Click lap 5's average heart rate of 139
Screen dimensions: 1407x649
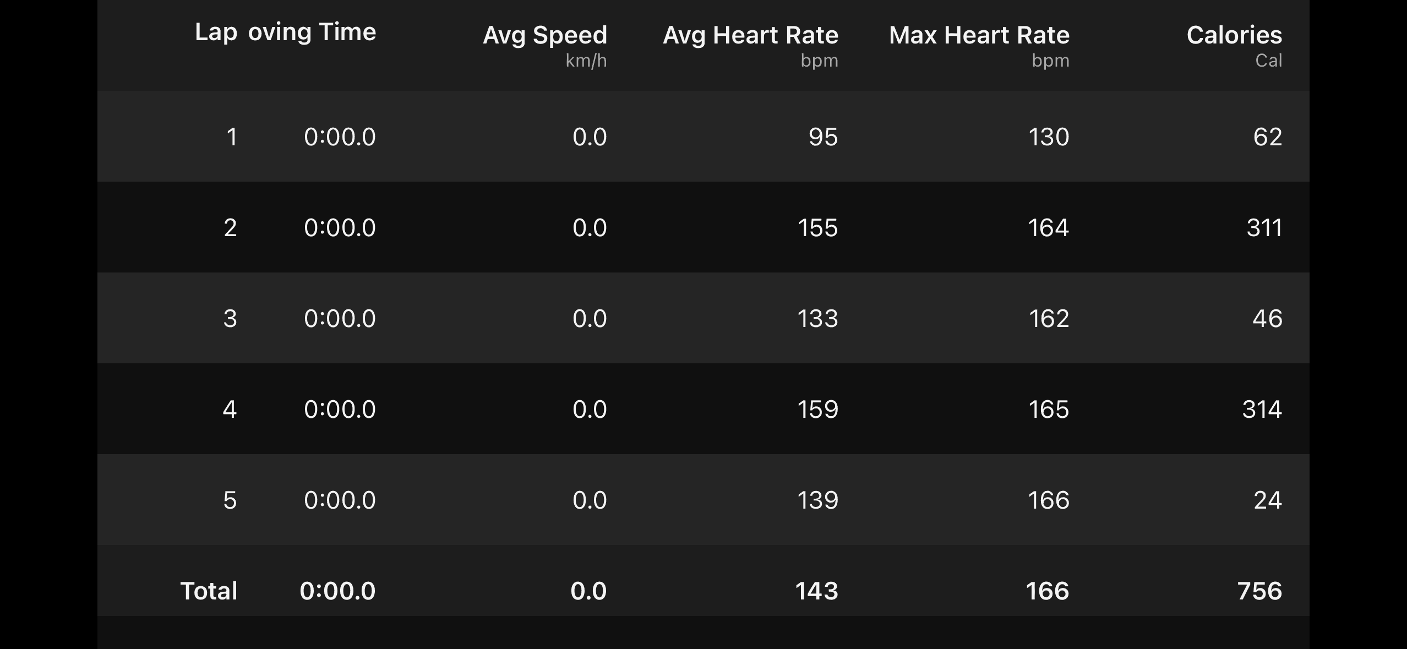tap(817, 500)
